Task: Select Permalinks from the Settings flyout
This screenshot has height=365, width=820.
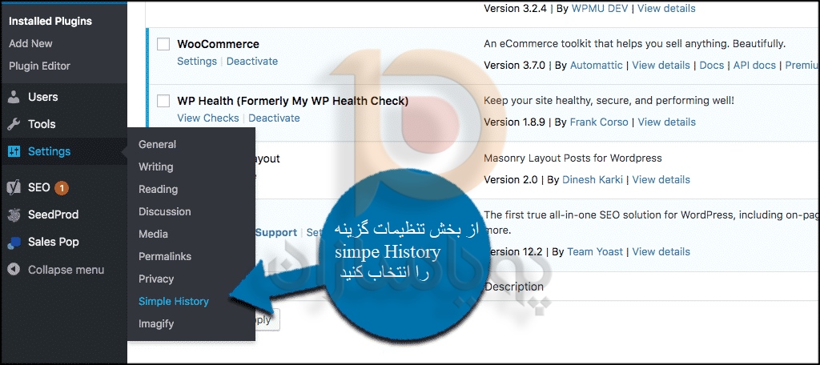Action: (x=165, y=256)
